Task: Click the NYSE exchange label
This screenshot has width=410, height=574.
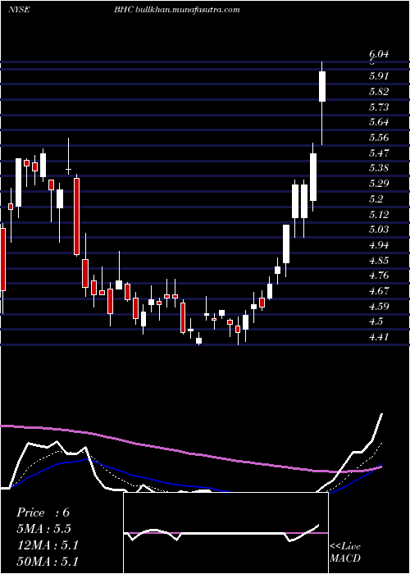Action: click(x=19, y=10)
